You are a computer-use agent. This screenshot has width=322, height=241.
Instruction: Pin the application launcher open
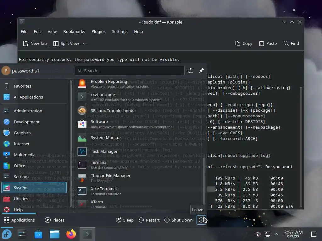[201, 71]
